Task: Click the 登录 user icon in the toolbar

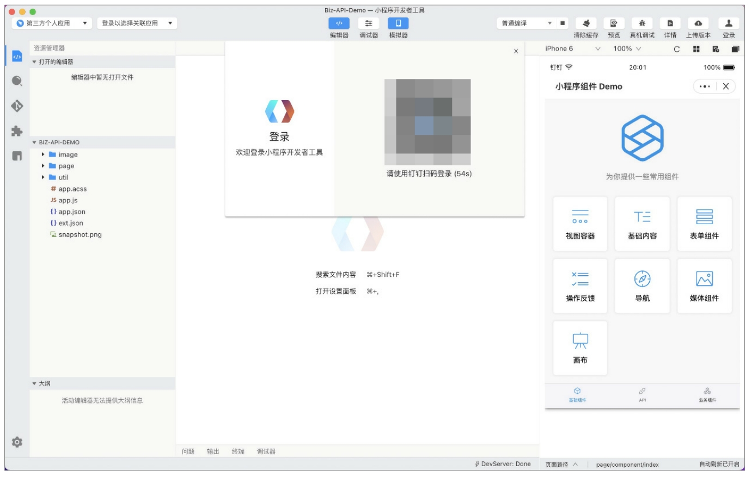Action: click(x=729, y=23)
